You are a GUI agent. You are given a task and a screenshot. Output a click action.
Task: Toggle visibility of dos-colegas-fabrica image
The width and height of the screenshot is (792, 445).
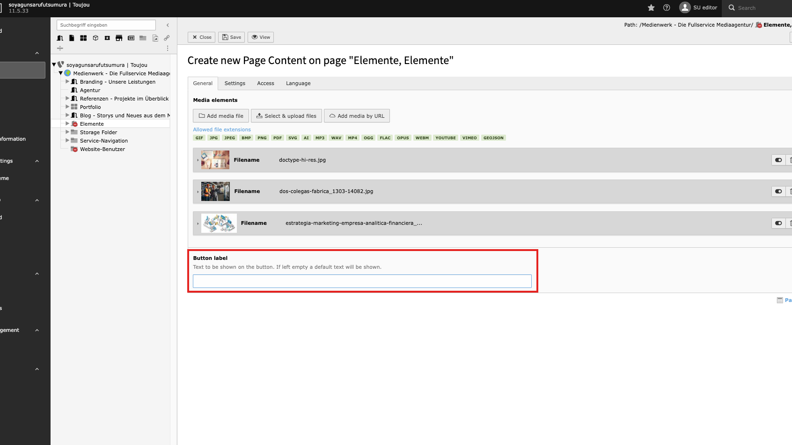pyautogui.click(x=778, y=191)
